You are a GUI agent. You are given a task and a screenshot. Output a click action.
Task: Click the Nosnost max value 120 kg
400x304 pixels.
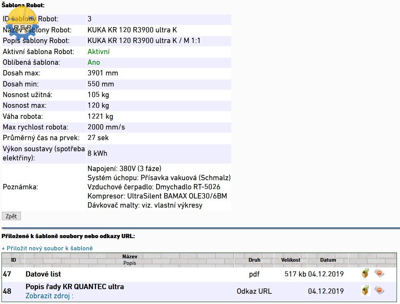(98, 106)
